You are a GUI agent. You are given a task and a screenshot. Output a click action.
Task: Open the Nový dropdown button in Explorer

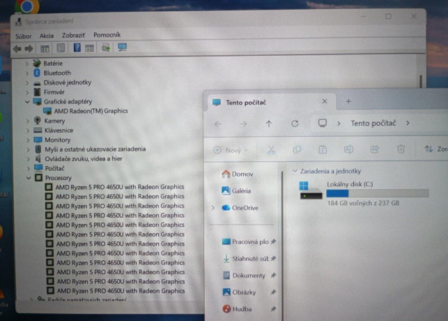[231, 150]
